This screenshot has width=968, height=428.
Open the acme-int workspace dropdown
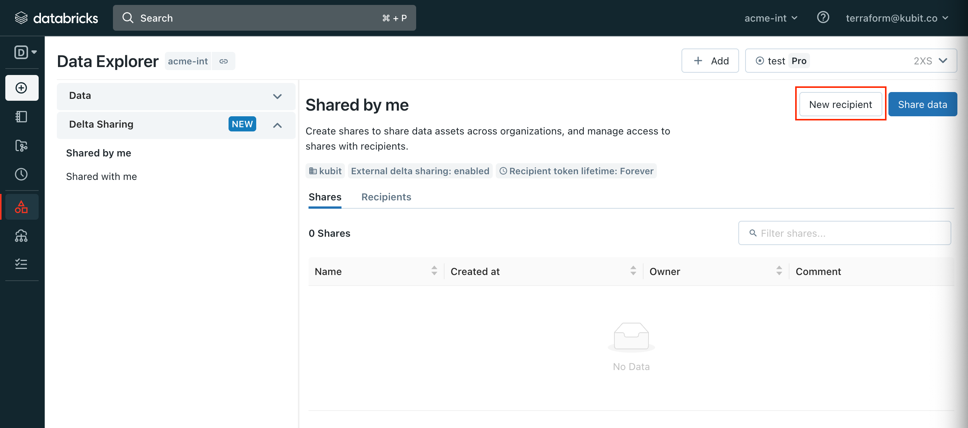tap(771, 18)
